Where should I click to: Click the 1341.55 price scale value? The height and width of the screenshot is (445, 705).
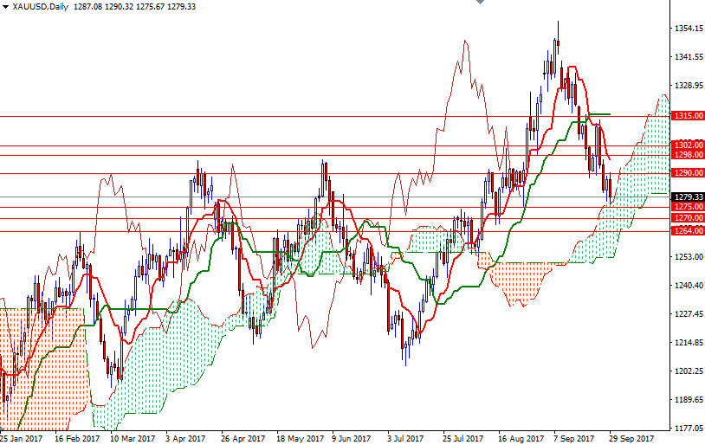[x=689, y=56]
